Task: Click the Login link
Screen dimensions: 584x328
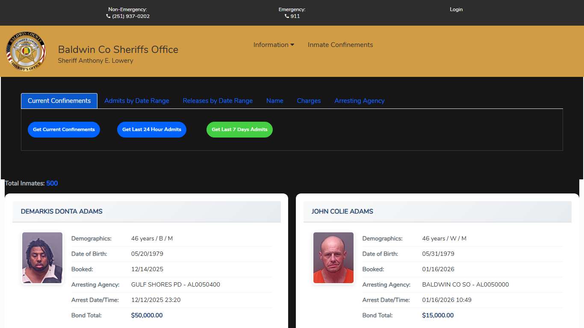Action: [x=456, y=9]
